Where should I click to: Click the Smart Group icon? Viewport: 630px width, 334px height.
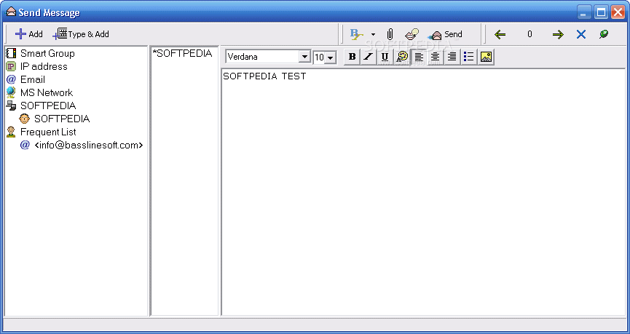tap(11, 53)
